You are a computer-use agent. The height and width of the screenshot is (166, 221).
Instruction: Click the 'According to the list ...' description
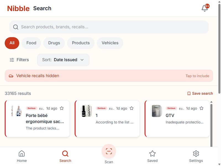[x=114, y=122]
